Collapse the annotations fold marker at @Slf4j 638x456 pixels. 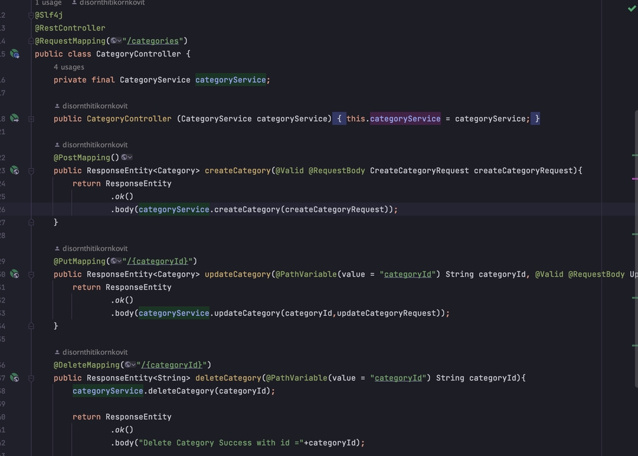(x=31, y=15)
